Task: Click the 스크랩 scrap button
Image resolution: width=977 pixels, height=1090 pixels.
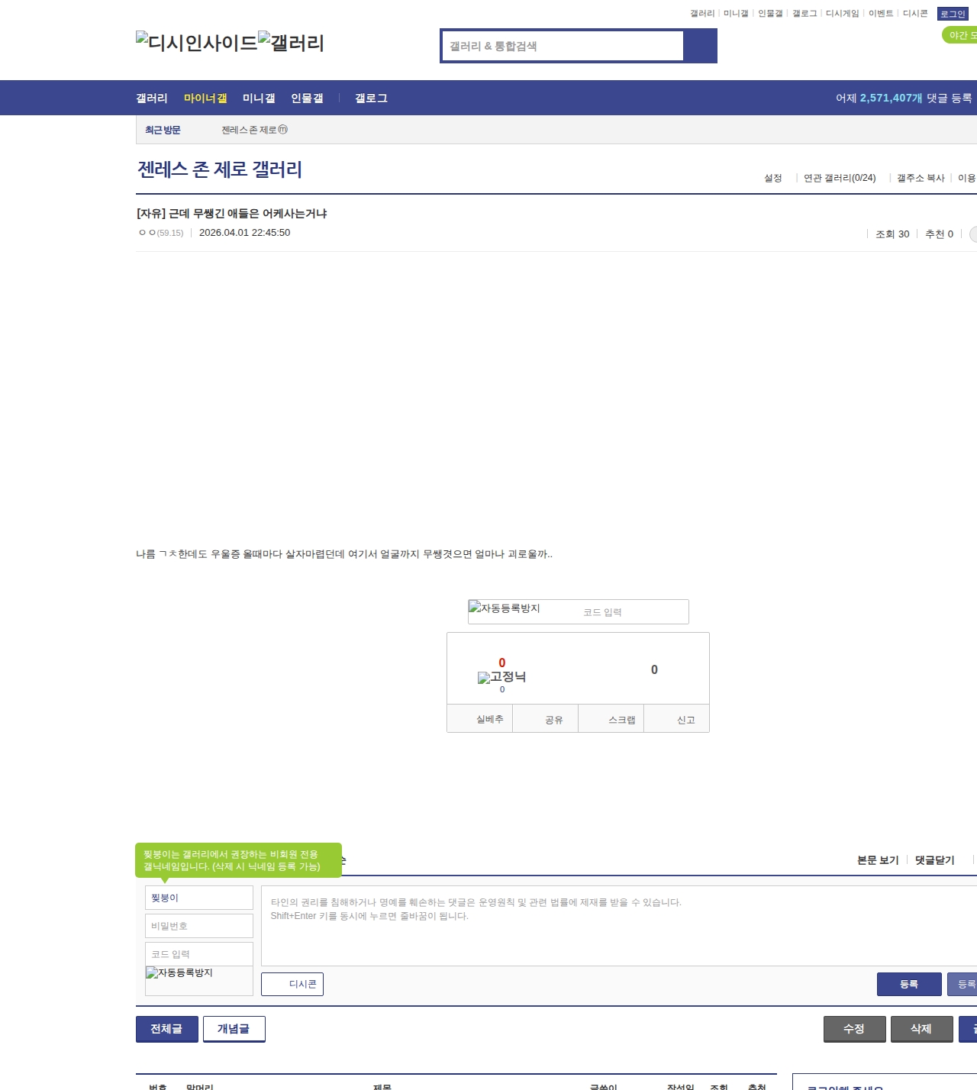Action: click(611, 719)
